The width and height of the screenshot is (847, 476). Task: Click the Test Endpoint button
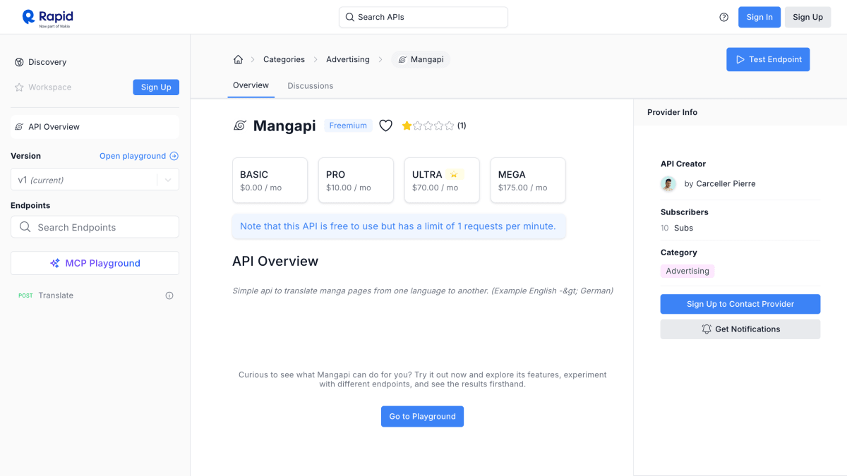[768, 59]
